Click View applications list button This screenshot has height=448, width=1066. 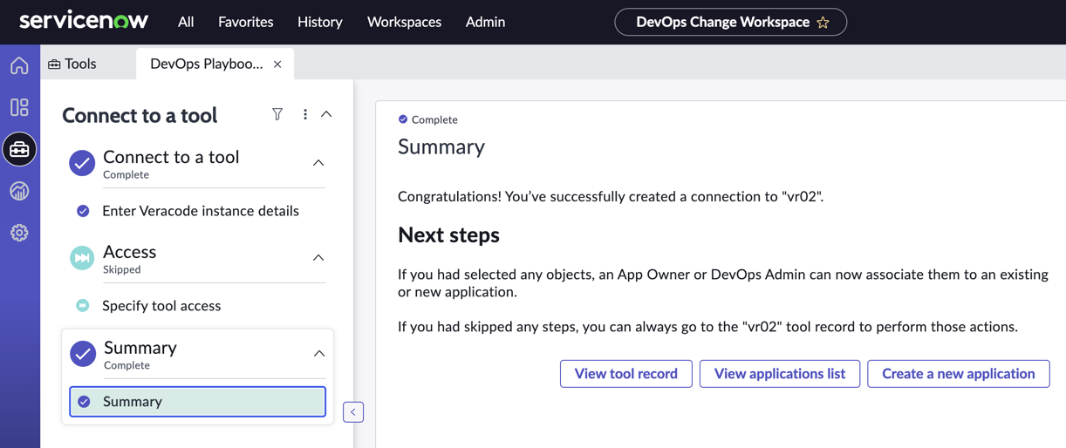tap(780, 374)
